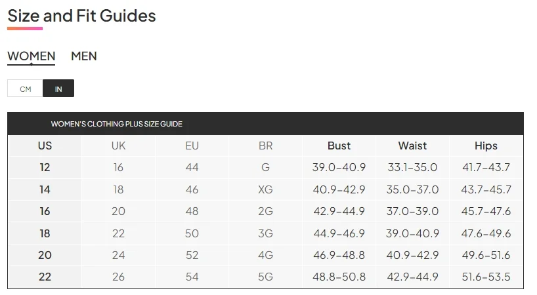The width and height of the screenshot is (537, 295).
Task: Select the Waist column header
Action: (412, 146)
